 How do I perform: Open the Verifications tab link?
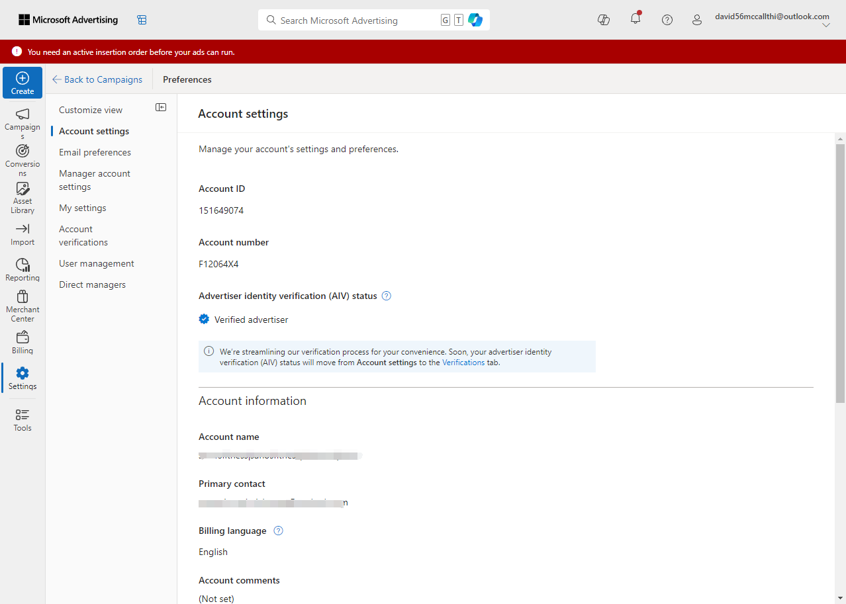click(463, 363)
